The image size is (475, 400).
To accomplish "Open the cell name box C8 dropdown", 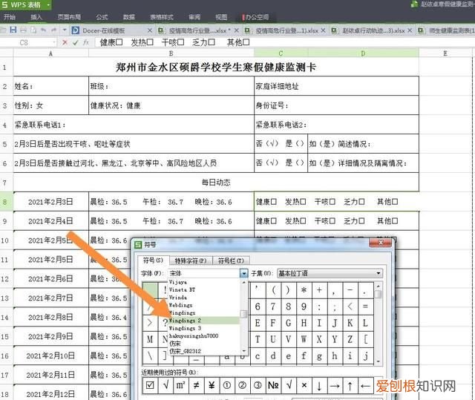I will pyautogui.click(x=54, y=42).
